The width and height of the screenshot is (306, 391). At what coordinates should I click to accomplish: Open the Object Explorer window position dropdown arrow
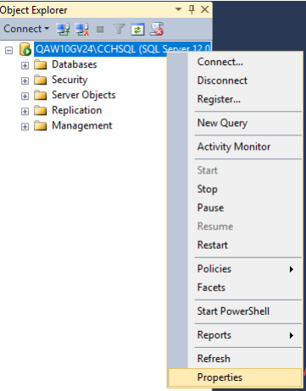pos(178,9)
